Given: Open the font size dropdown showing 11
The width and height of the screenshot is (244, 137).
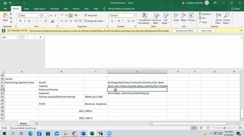Looking at the screenshot, I should [x=47, y=15].
